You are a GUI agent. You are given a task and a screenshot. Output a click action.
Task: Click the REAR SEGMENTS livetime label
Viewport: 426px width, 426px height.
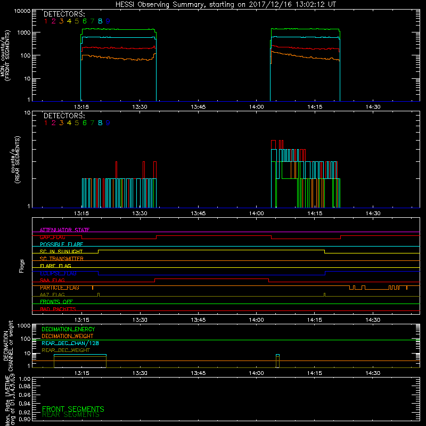(71, 415)
